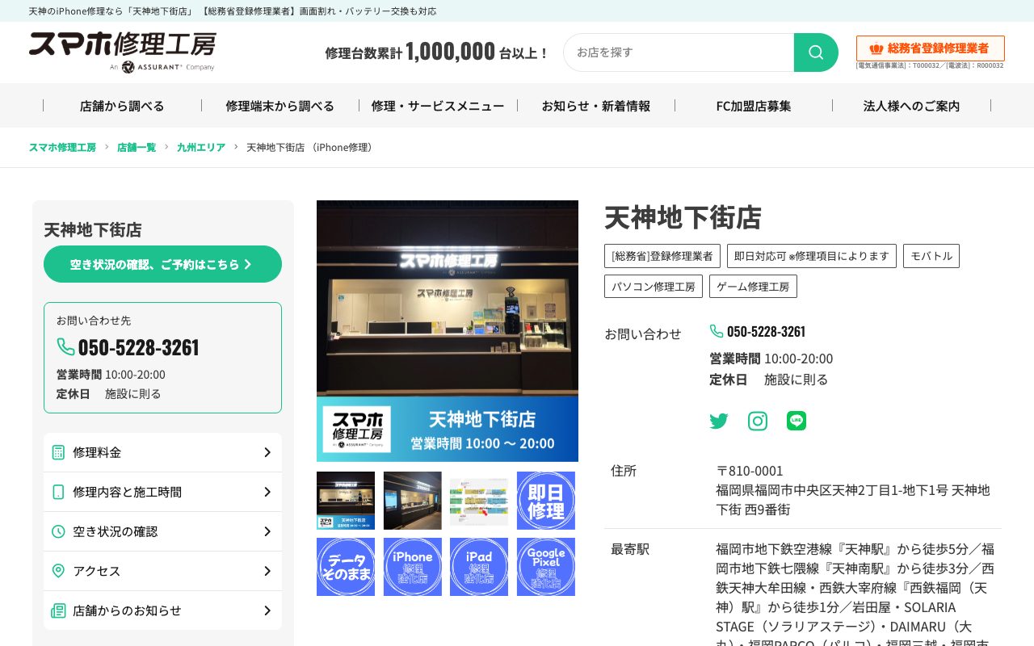Click sidebar phone number 050-5228-3261
1034x646 pixels.
pos(138,347)
